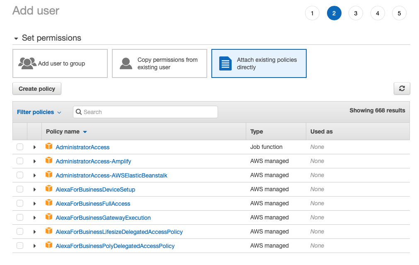Click the policy icon beside AlexaForBusinessLifesizeDelegatedAccessPolicy
The width and height of the screenshot is (419, 265).
[49, 231]
